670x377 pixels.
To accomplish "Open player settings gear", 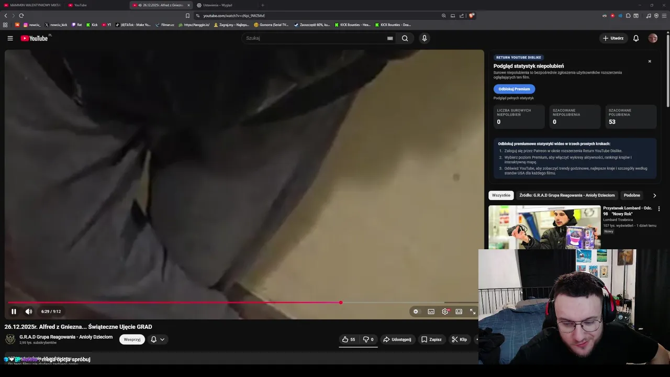I will (445, 312).
